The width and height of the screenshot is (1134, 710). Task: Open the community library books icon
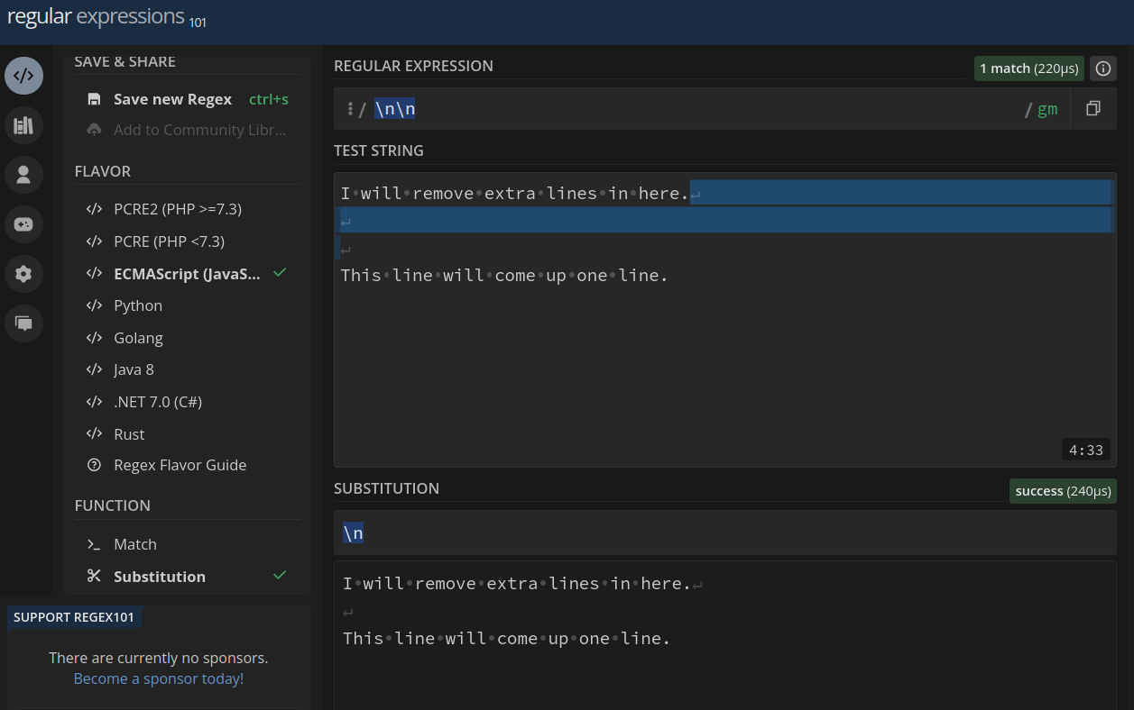pos(23,125)
